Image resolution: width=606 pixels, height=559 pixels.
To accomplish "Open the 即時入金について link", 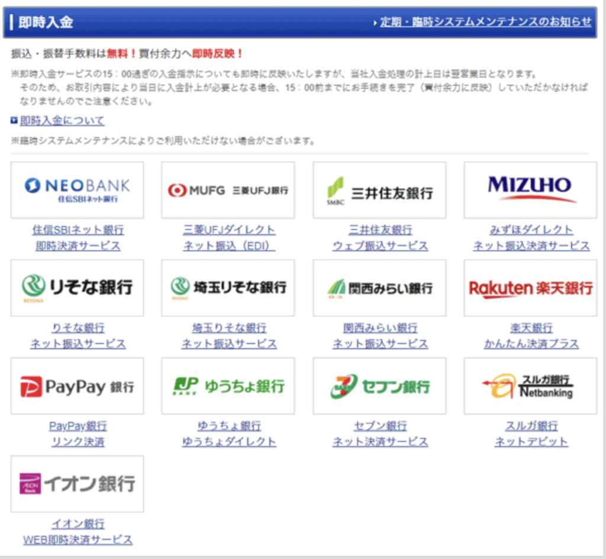I will [62, 121].
